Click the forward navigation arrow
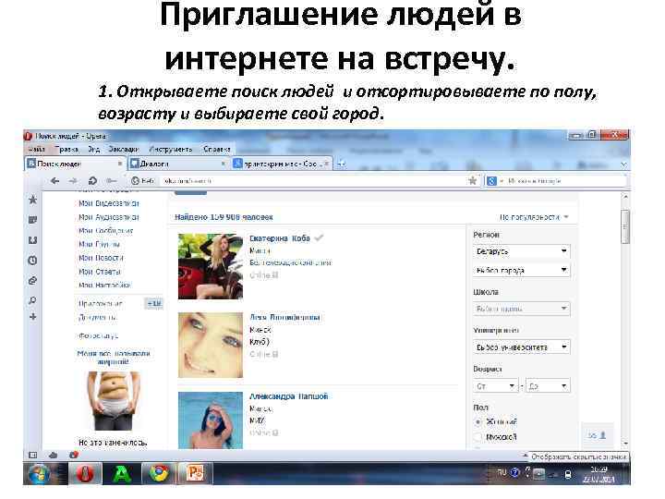This screenshot has height=499, width=665. (x=73, y=181)
